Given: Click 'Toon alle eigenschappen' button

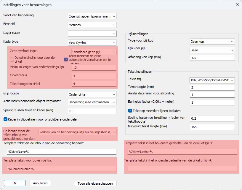Looking at the screenshot, I should coord(95,183).
